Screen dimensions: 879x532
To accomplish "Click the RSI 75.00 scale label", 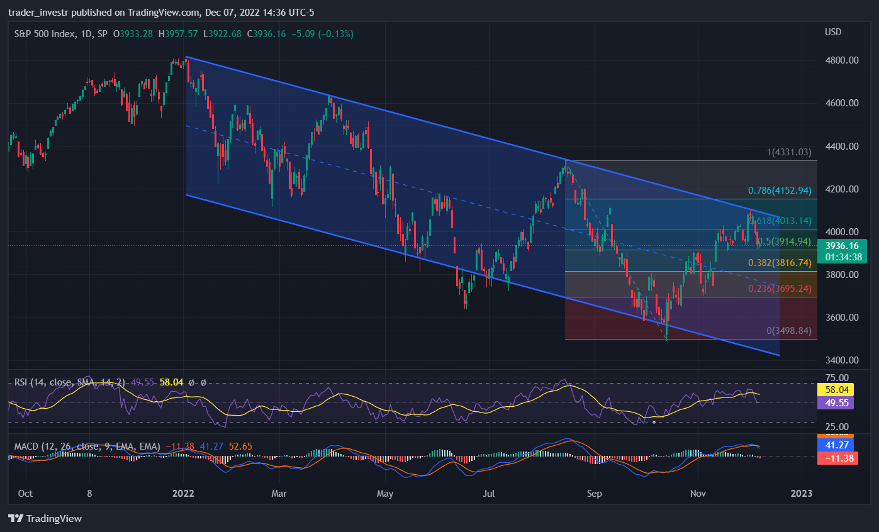I will [837, 377].
